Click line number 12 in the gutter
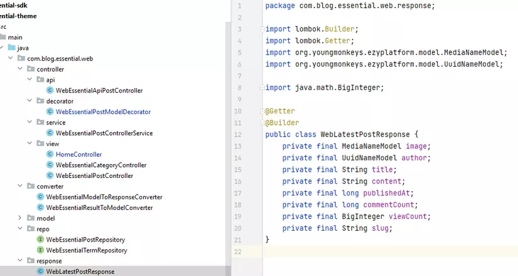The height and width of the screenshot is (276, 518). [x=238, y=135]
